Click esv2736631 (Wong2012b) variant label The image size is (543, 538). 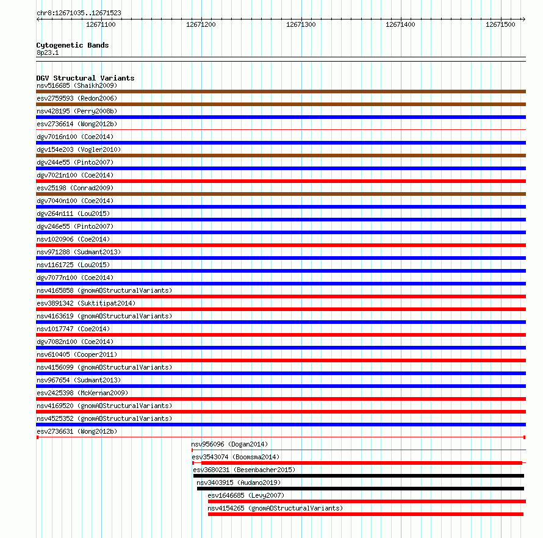pyautogui.click(x=77, y=431)
